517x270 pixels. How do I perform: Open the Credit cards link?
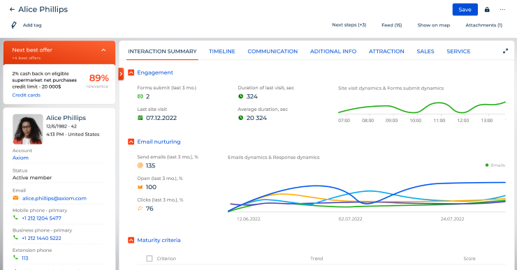coord(27,95)
